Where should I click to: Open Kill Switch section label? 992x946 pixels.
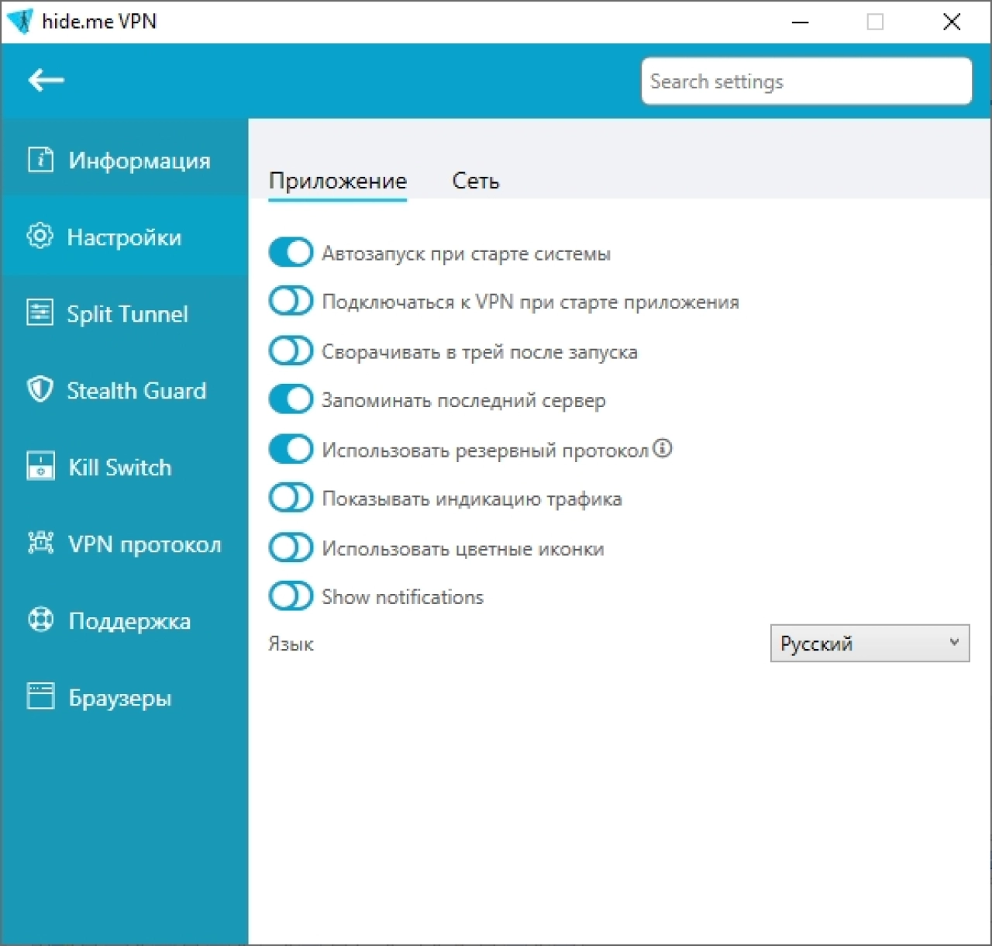point(120,467)
